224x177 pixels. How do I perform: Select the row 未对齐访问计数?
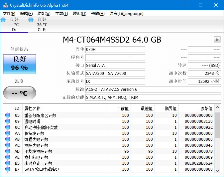109,163
